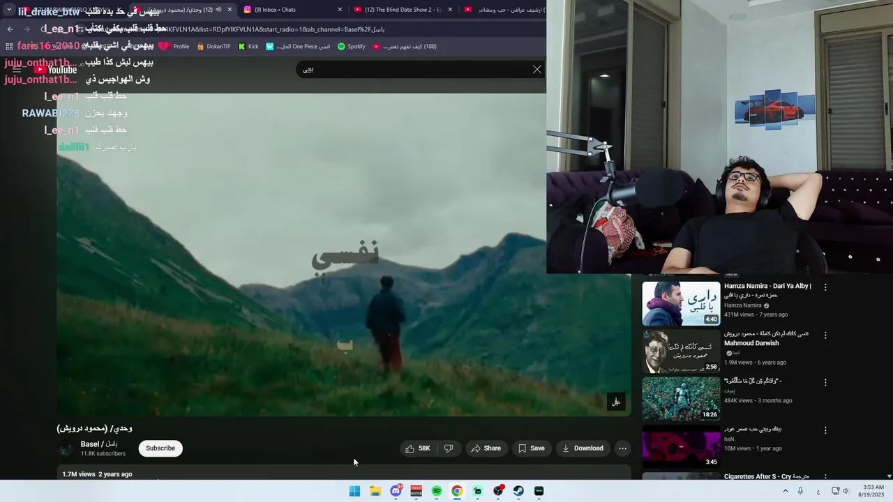Save the video to a playlist
Screen dimensions: 893x502
(x=531, y=448)
